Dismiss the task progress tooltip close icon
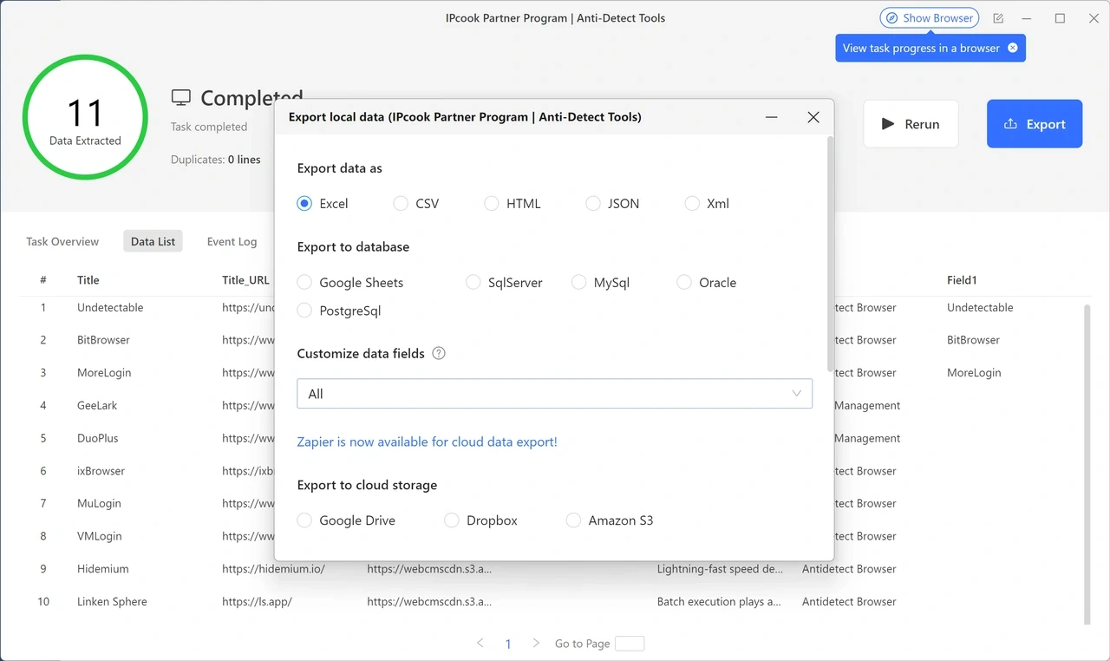 tap(1013, 48)
